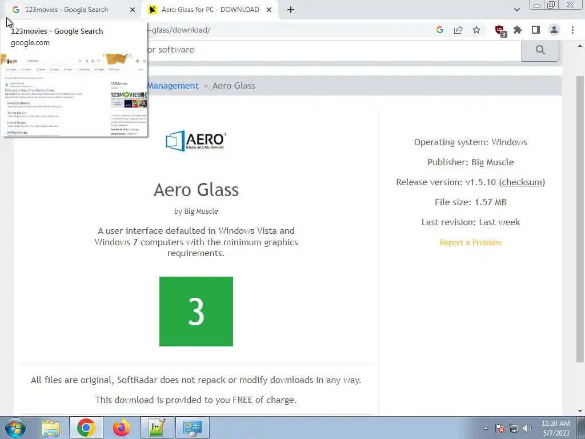Click the magnifier search button
Screen dimensions: 585x439
coord(540,50)
